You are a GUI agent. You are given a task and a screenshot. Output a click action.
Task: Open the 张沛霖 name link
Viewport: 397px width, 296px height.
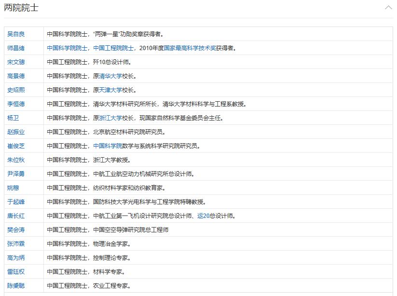click(x=16, y=244)
